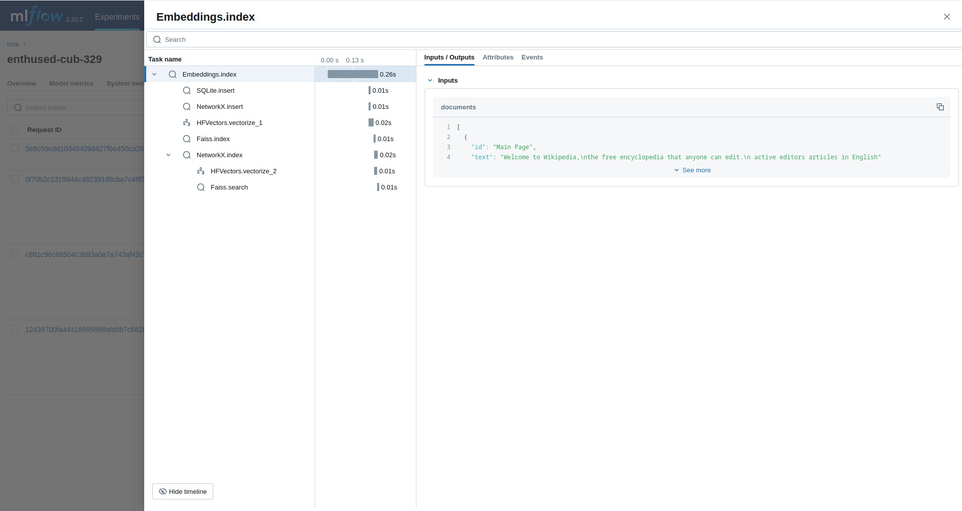Open the Events tab
Screen dimensions: 962x511
pyautogui.click(x=532, y=57)
